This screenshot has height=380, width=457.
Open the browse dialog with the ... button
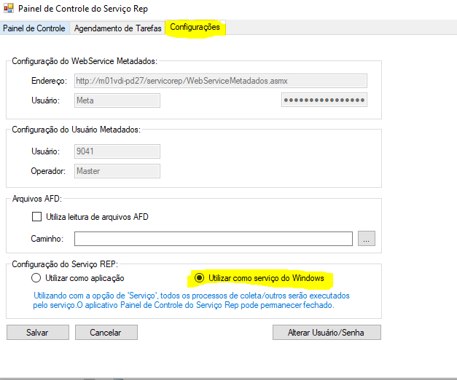367,239
